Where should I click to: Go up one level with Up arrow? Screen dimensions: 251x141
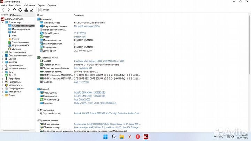click(14, 10)
